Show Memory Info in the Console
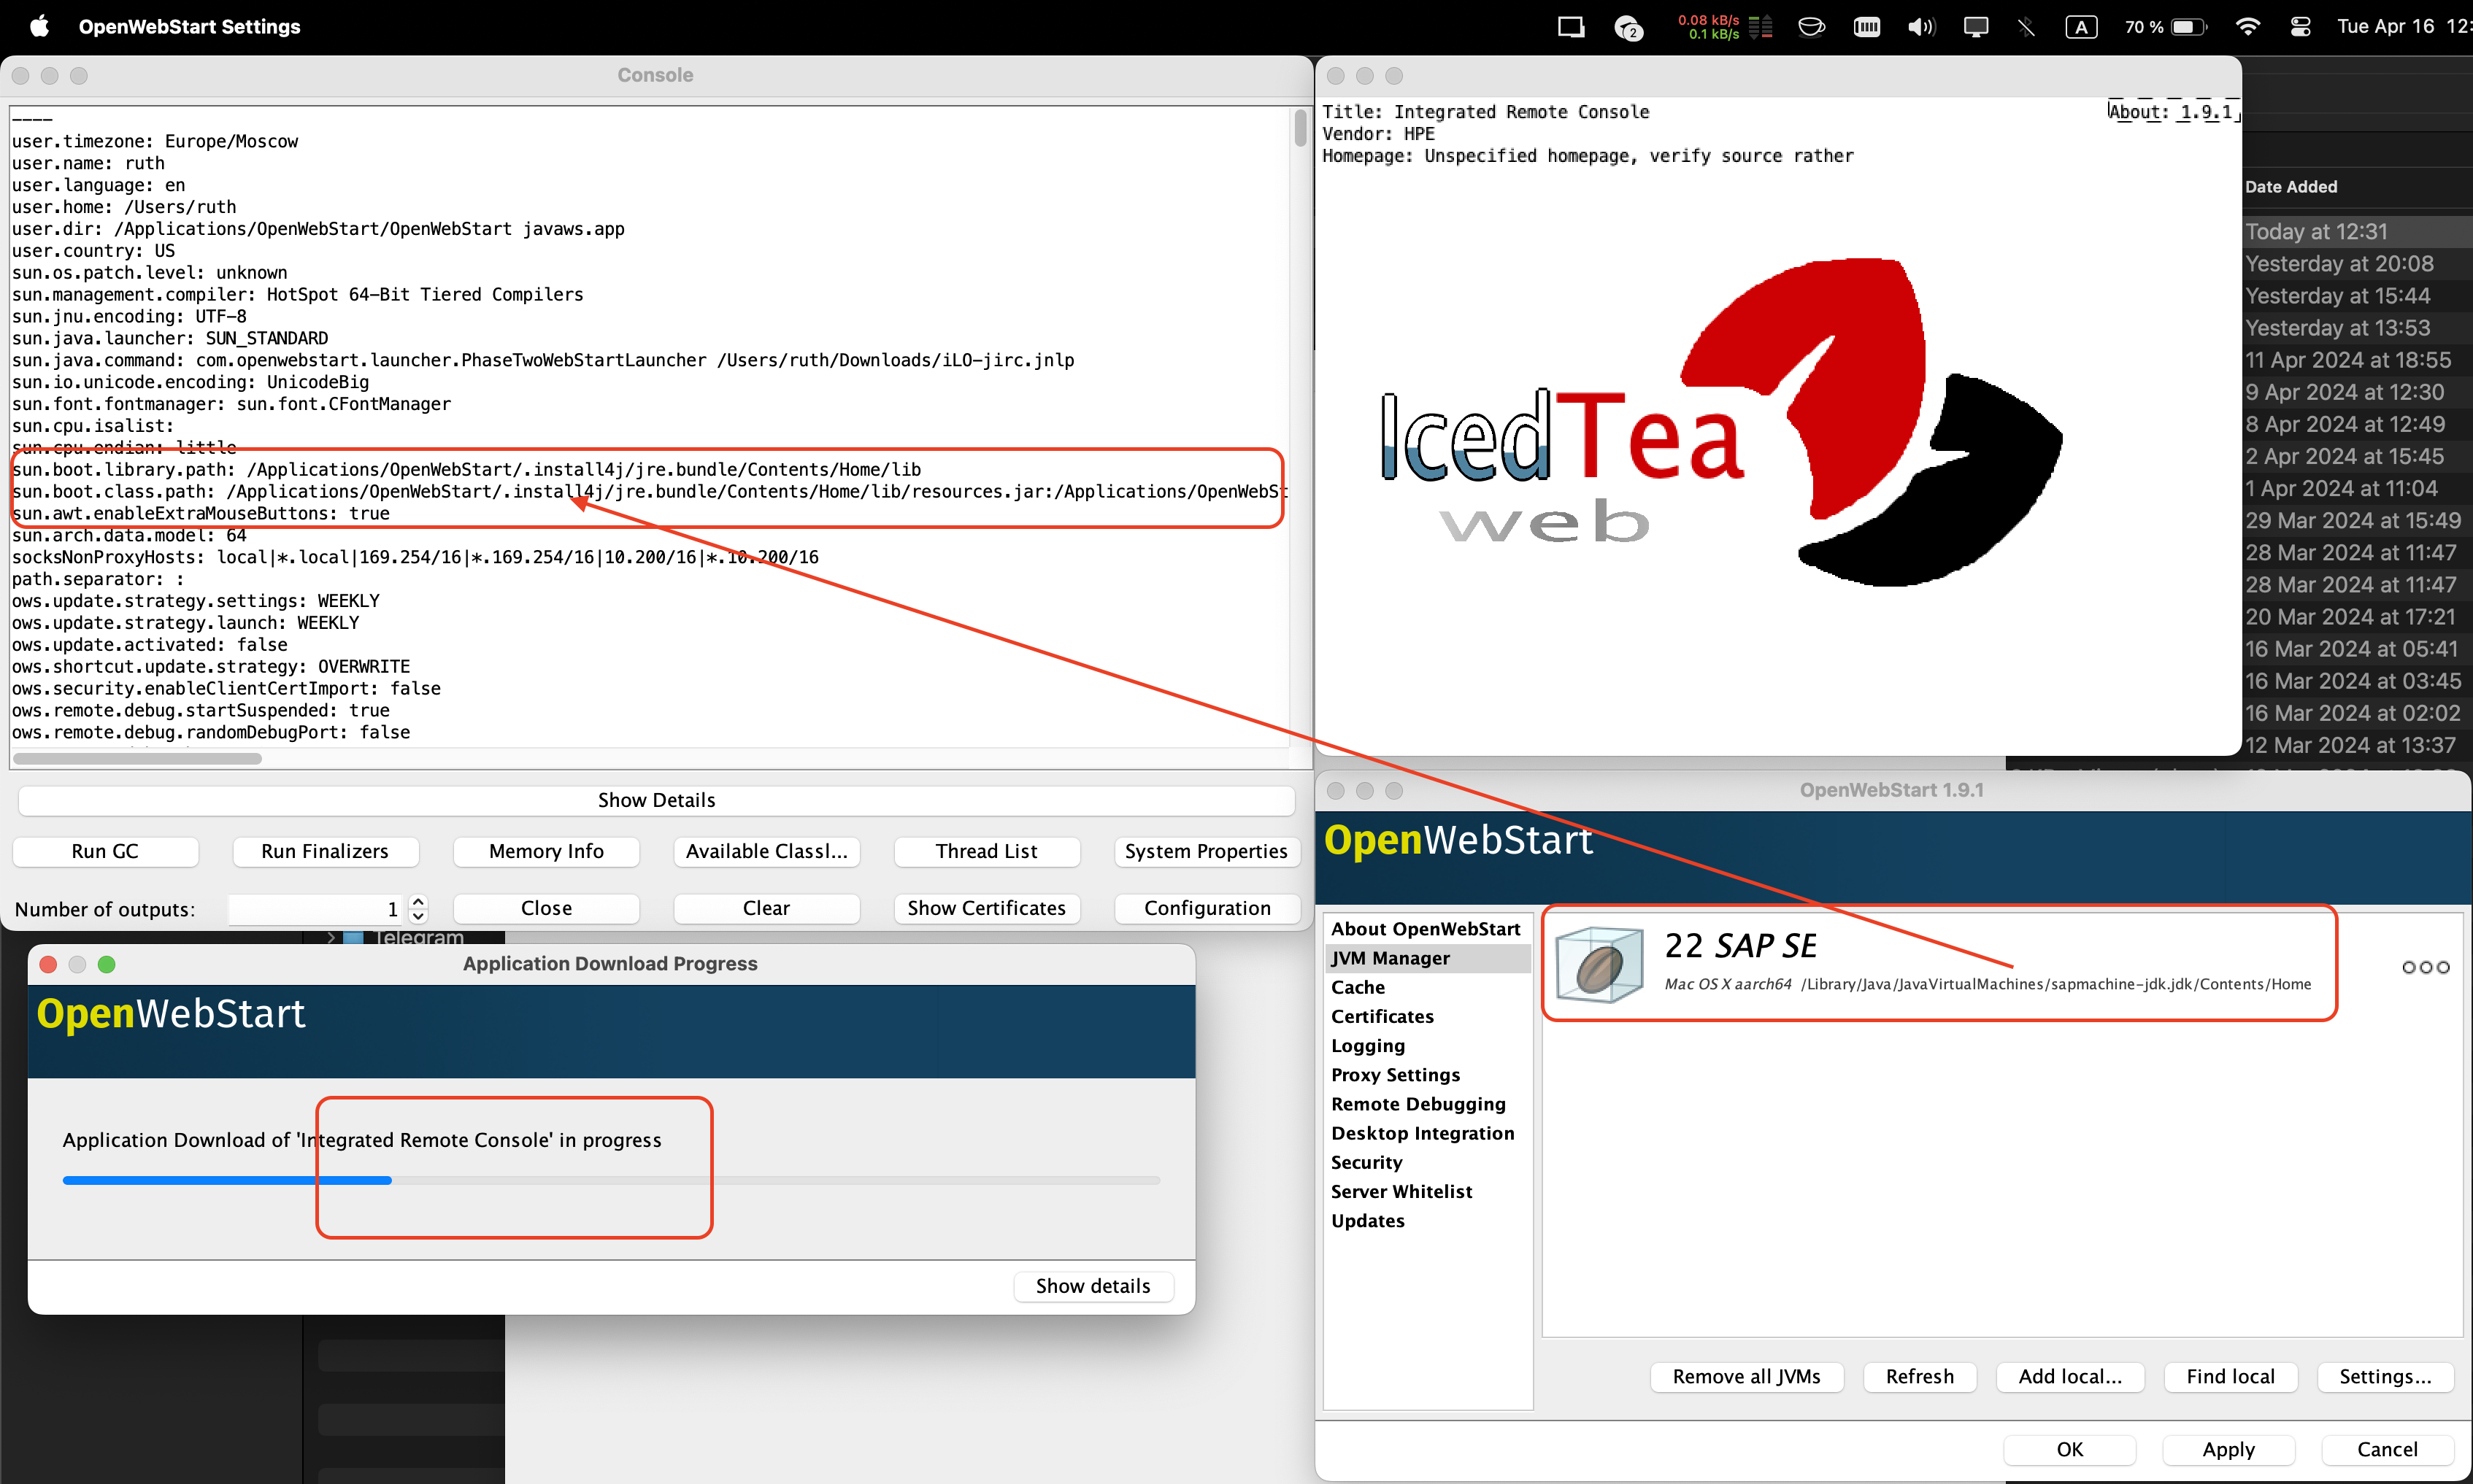Viewport: 2473px width, 1484px height. pos(546,851)
